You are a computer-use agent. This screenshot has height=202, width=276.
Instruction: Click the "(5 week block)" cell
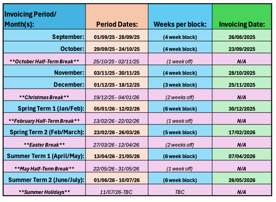tap(180, 133)
